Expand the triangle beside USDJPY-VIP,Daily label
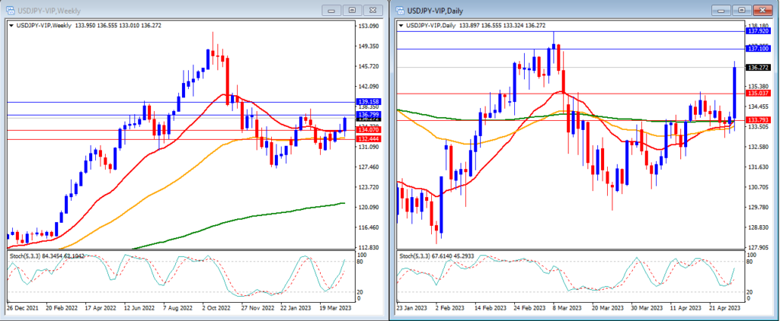 pyautogui.click(x=401, y=25)
